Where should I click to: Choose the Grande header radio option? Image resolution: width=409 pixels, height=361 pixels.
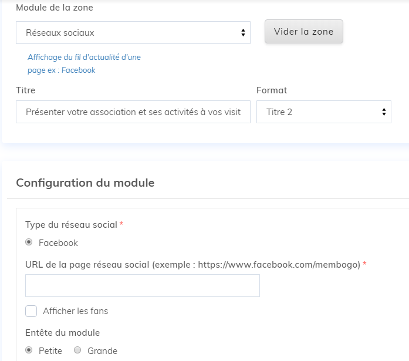[77, 350]
